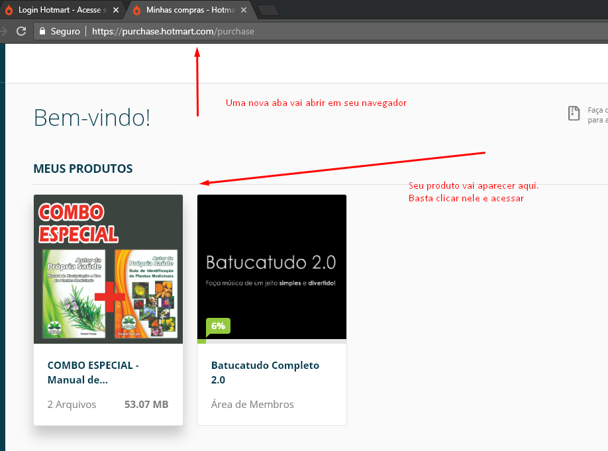Open a new browser tab
The width and height of the screenshot is (608, 451).
point(268,10)
